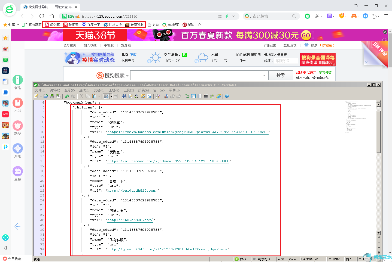392x262 pixels.
Task: Switch to 手机版 layout
Action: pyautogui.click(x=109, y=45)
